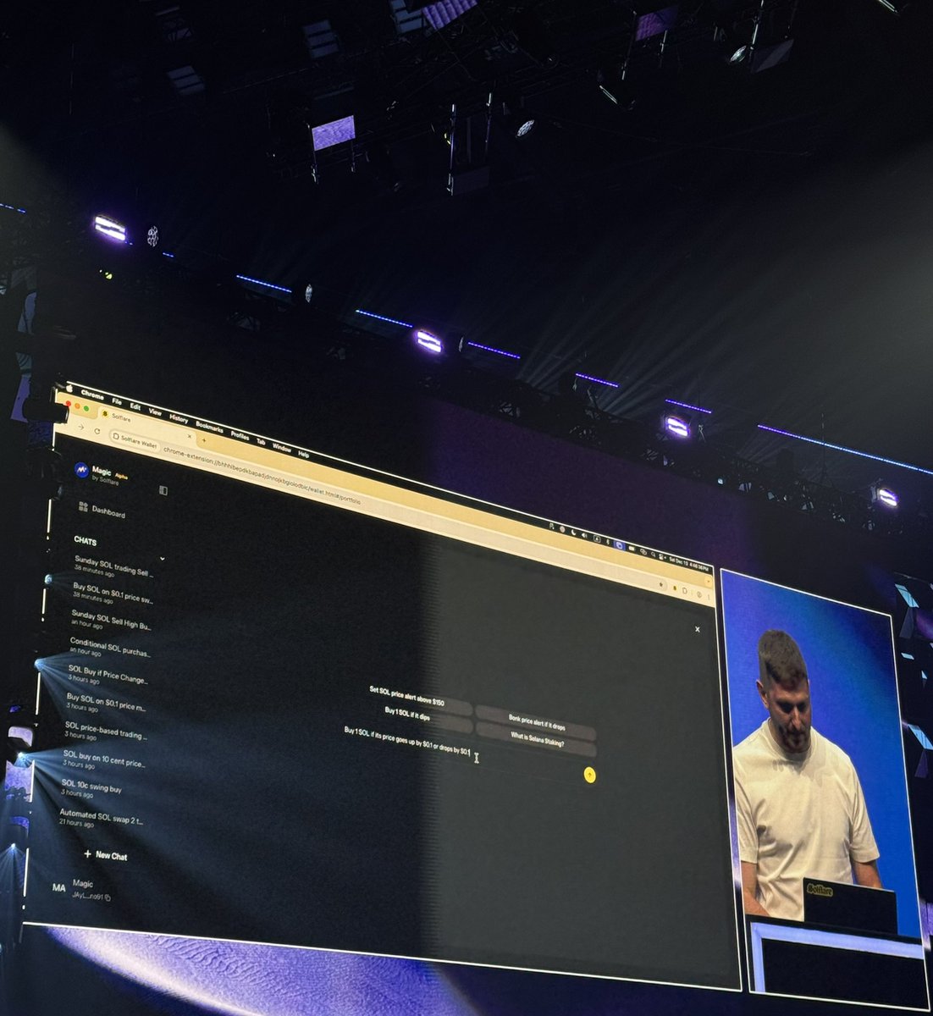Click the Solflare Wallet extension chip in address bar
Image resolution: width=933 pixels, height=1016 pixels.
pos(135,442)
